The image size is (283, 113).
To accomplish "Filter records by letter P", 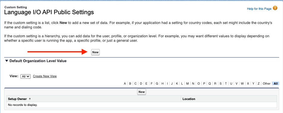I will pos(204,83).
